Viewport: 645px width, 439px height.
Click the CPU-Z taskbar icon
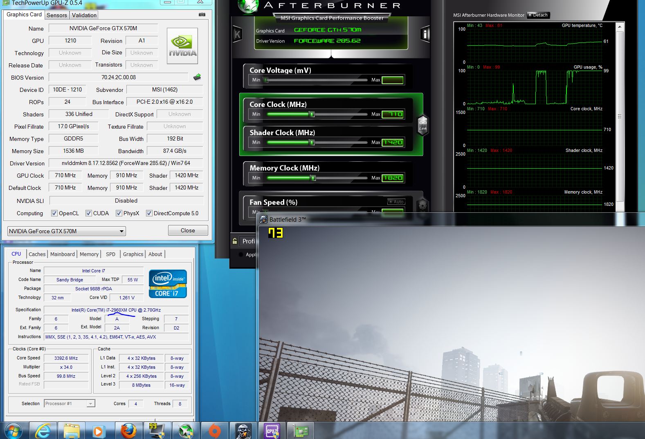(x=272, y=431)
